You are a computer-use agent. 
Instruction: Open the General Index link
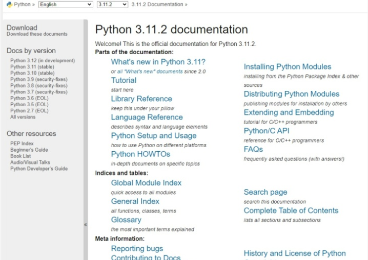click(135, 202)
